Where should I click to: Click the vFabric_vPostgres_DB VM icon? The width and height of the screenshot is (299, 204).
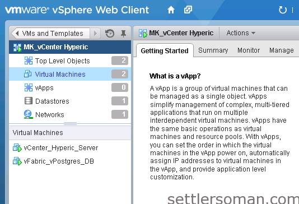pos(17,161)
